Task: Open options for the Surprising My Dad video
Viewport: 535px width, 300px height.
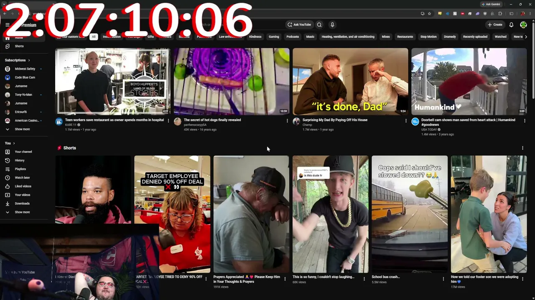Action: click(x=406, y=121)
